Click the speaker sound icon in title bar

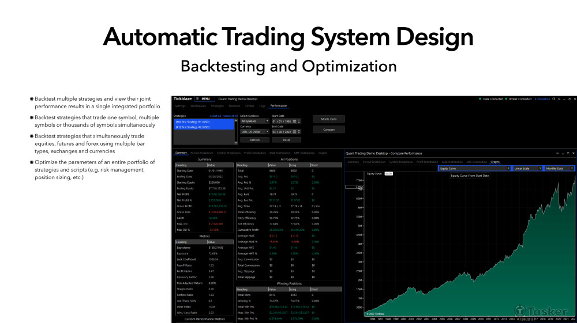click(x=553, y=98)
